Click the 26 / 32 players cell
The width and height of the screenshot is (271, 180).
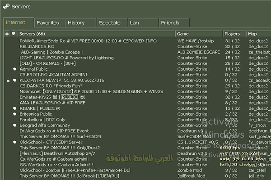233,63
